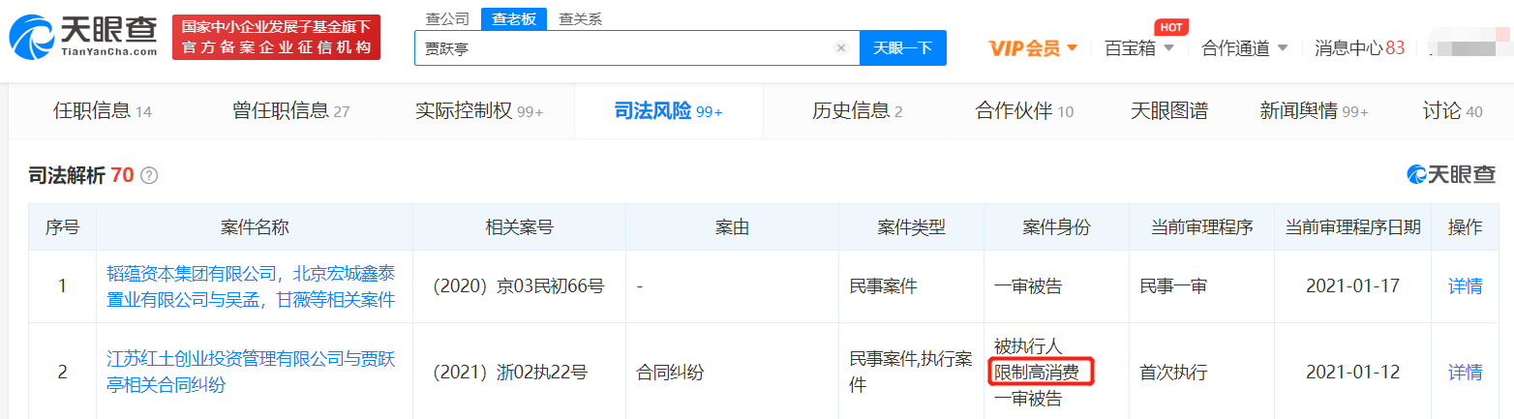Click the 相关案号 column header
The width and height of the screenshot is (1514, 419).
point(519,227)
